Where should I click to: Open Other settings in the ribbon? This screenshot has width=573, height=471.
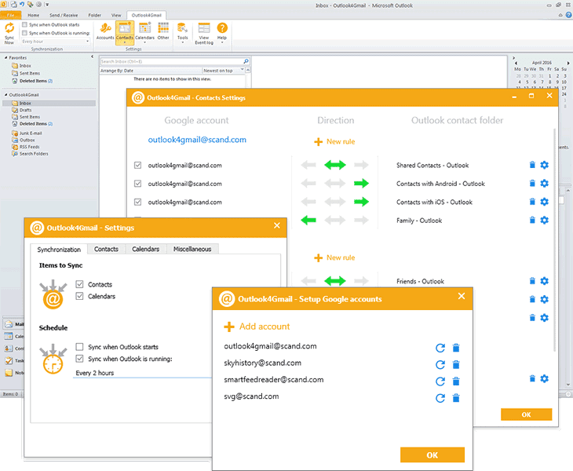(x=163, y=31)
